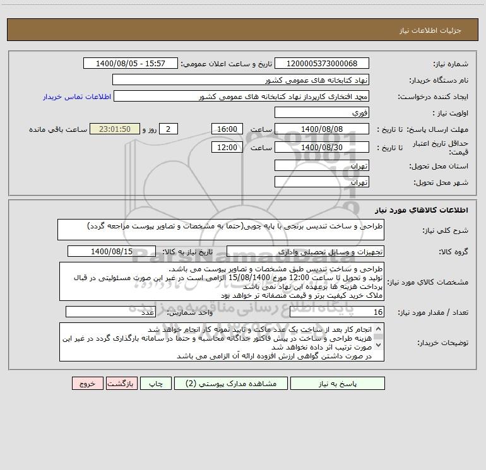Viewport: 486px width, 470px height.
Task: Click the پاسخ به نیاز button
Action: tap(338, 383)
